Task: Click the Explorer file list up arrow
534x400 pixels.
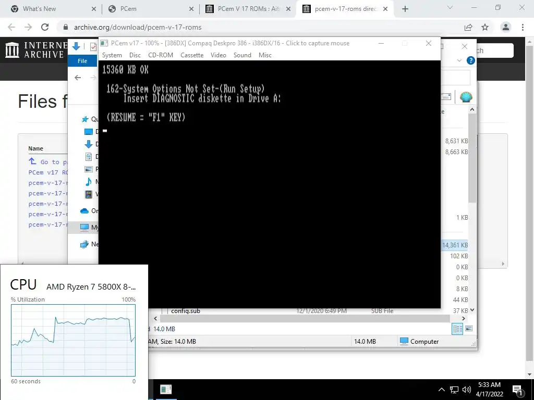Action: pyautogui.click(x=472, y=109)
